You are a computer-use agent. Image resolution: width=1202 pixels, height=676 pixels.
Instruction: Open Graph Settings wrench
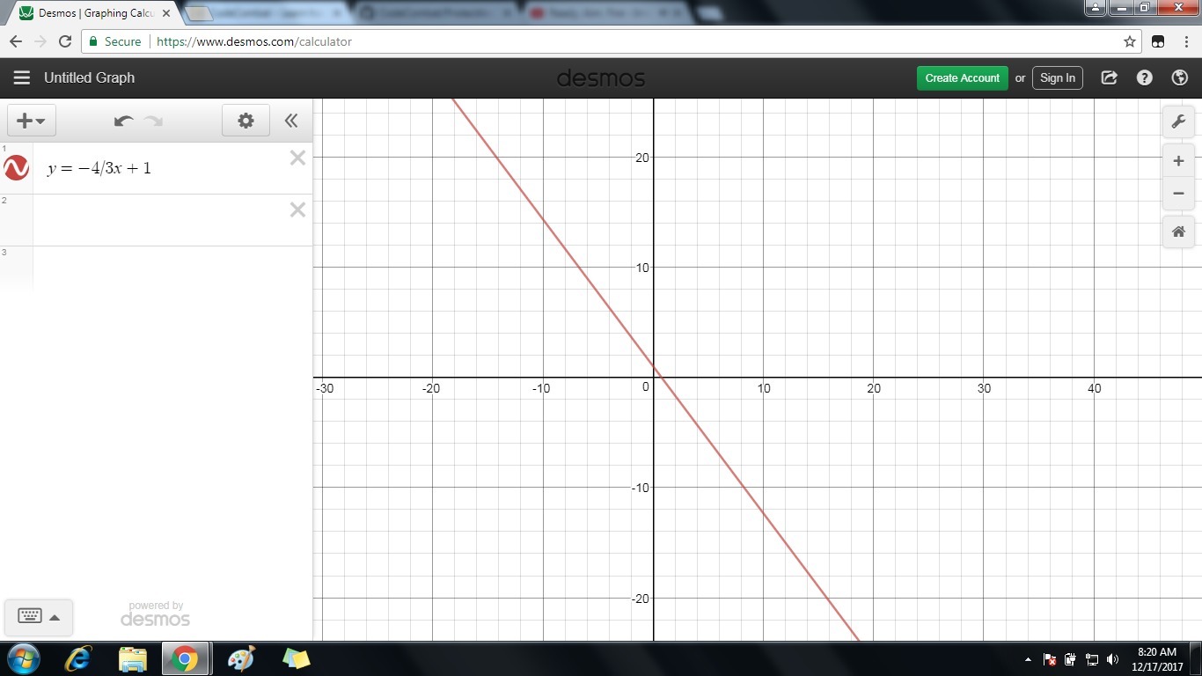tap(1178, 121)
